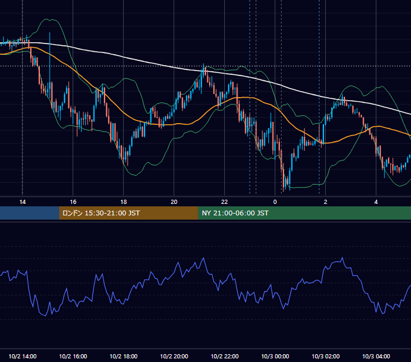The height and width of the screenshot is (362, 411).
Task: Click the blue session bar before London
Action: [30, 213]
